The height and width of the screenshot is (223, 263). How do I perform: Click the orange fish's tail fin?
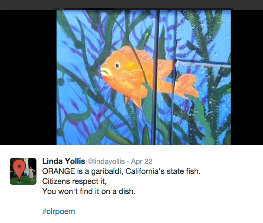(x=188, y=85)
